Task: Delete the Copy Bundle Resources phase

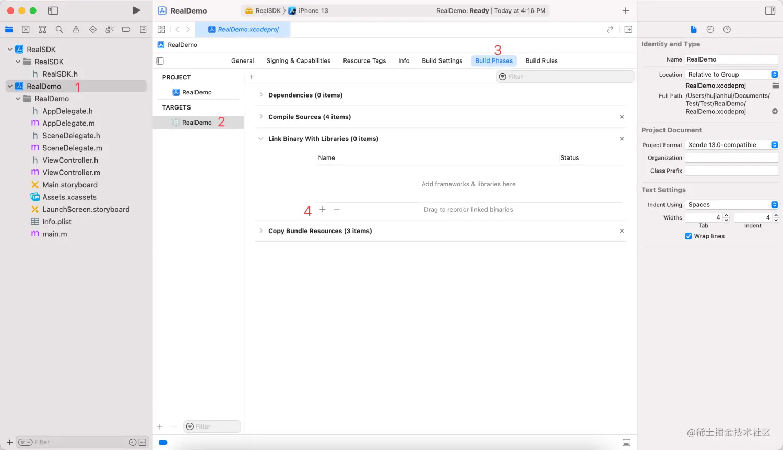Action: point(622,230)
